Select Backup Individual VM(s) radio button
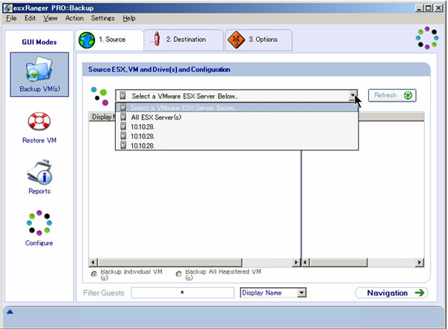Viewport: 448px width, 329px height. (x=94, y=274)
